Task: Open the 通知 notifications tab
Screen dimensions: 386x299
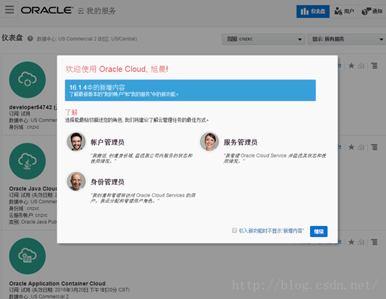Action: click(x=372, y=11)
